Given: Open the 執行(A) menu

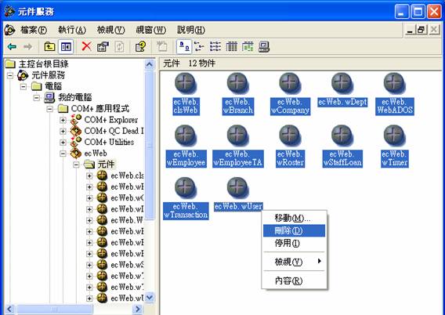Looking at the screenshot, I should [x=72, y=30].
